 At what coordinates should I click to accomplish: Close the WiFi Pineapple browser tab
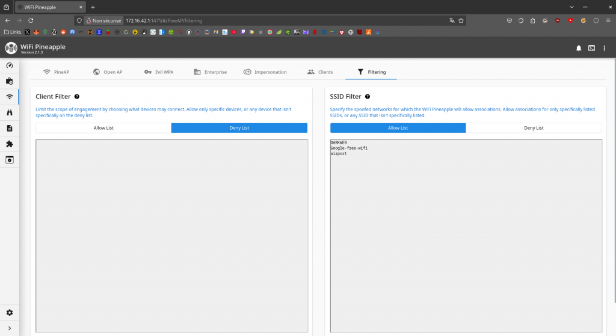(81, 7)
